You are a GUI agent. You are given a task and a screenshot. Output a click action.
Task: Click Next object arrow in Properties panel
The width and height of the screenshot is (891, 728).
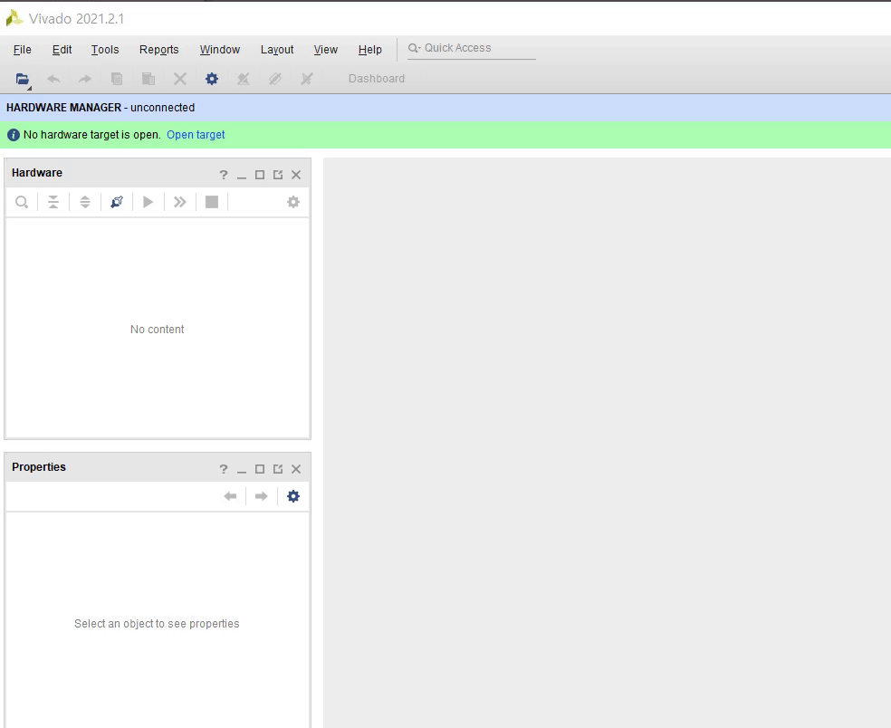pos(262,496)
